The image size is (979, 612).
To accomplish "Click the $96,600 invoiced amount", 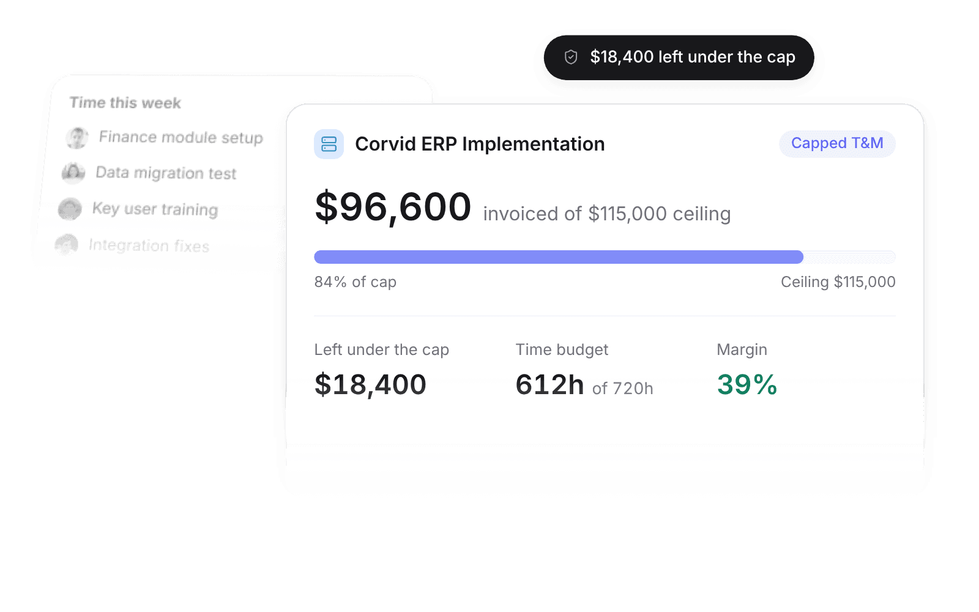I will coord(393,207).
